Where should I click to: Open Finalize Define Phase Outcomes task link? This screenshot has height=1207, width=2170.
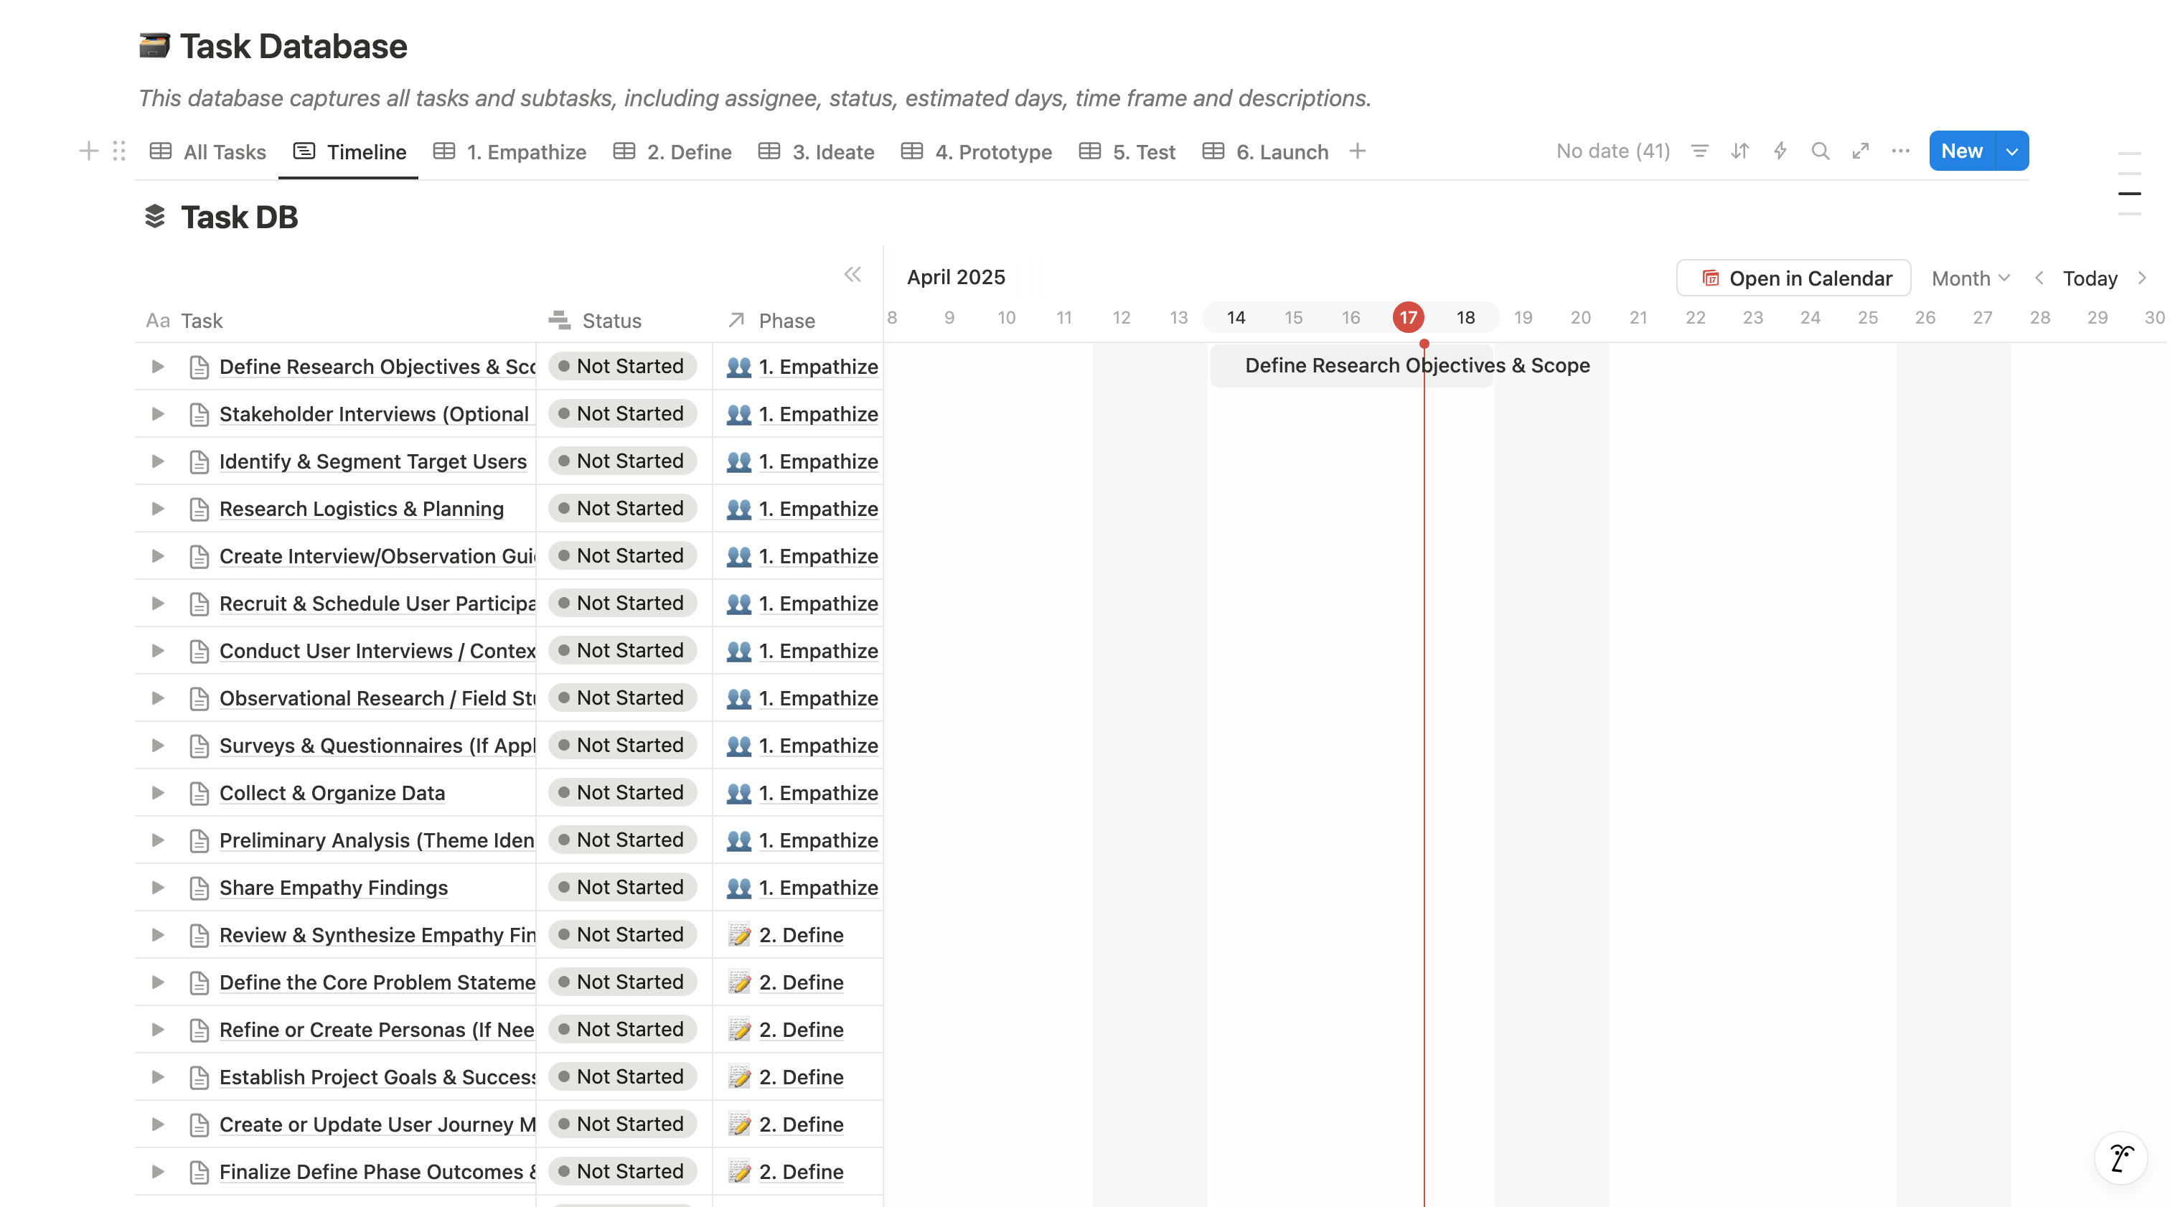point(377,1172)
